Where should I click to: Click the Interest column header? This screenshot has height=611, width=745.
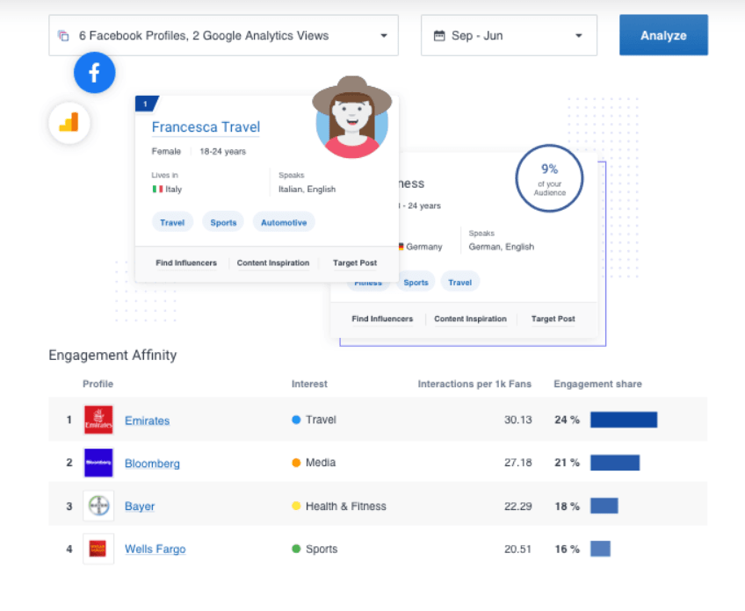pyautogui.click(x=309, y=384)
